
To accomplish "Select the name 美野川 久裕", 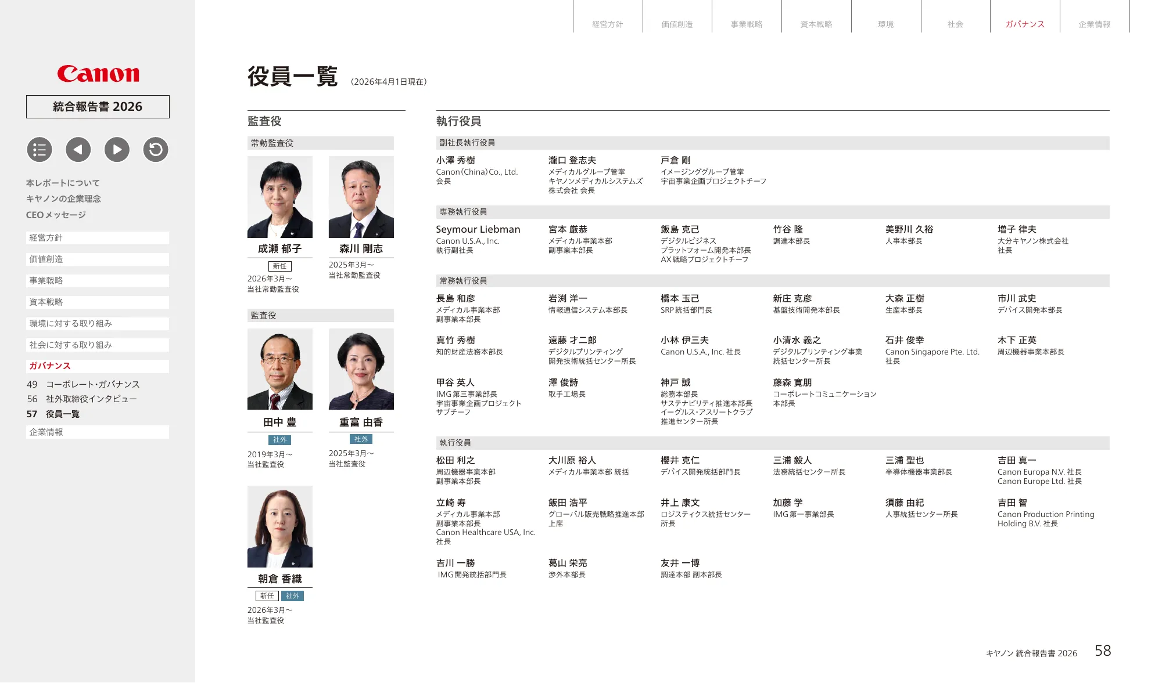I will tap(909, 229).
